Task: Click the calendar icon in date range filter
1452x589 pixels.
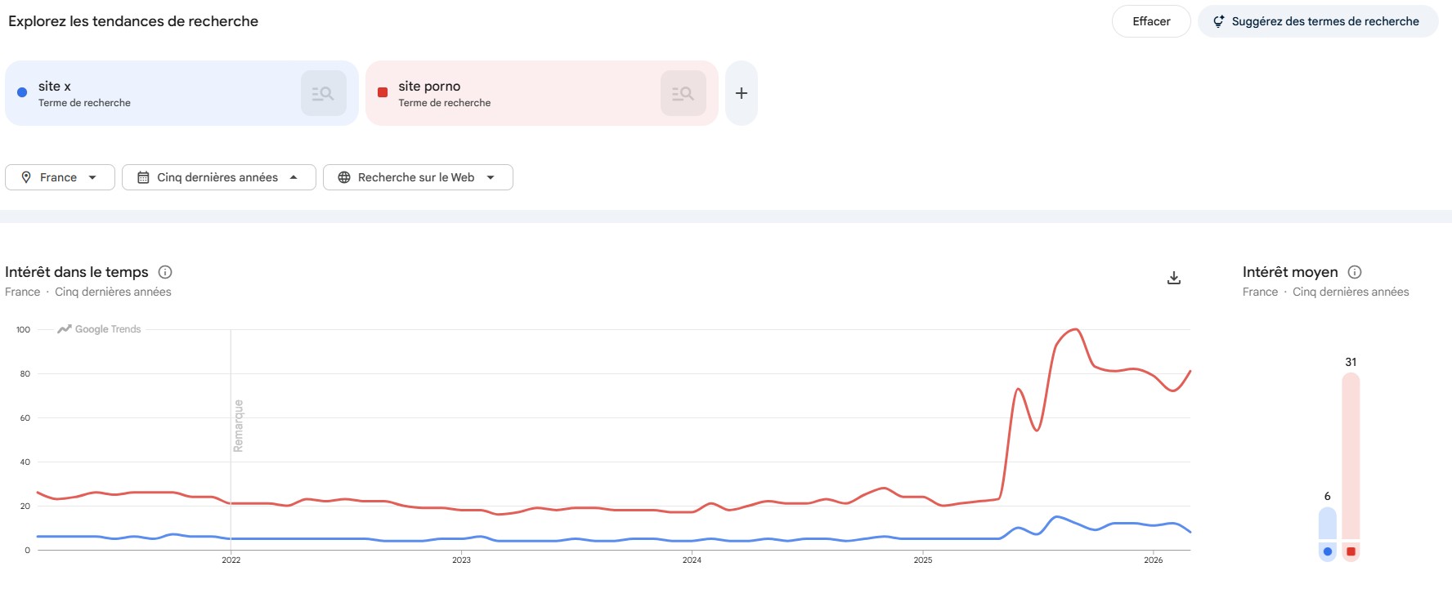Action: [143, 177]
